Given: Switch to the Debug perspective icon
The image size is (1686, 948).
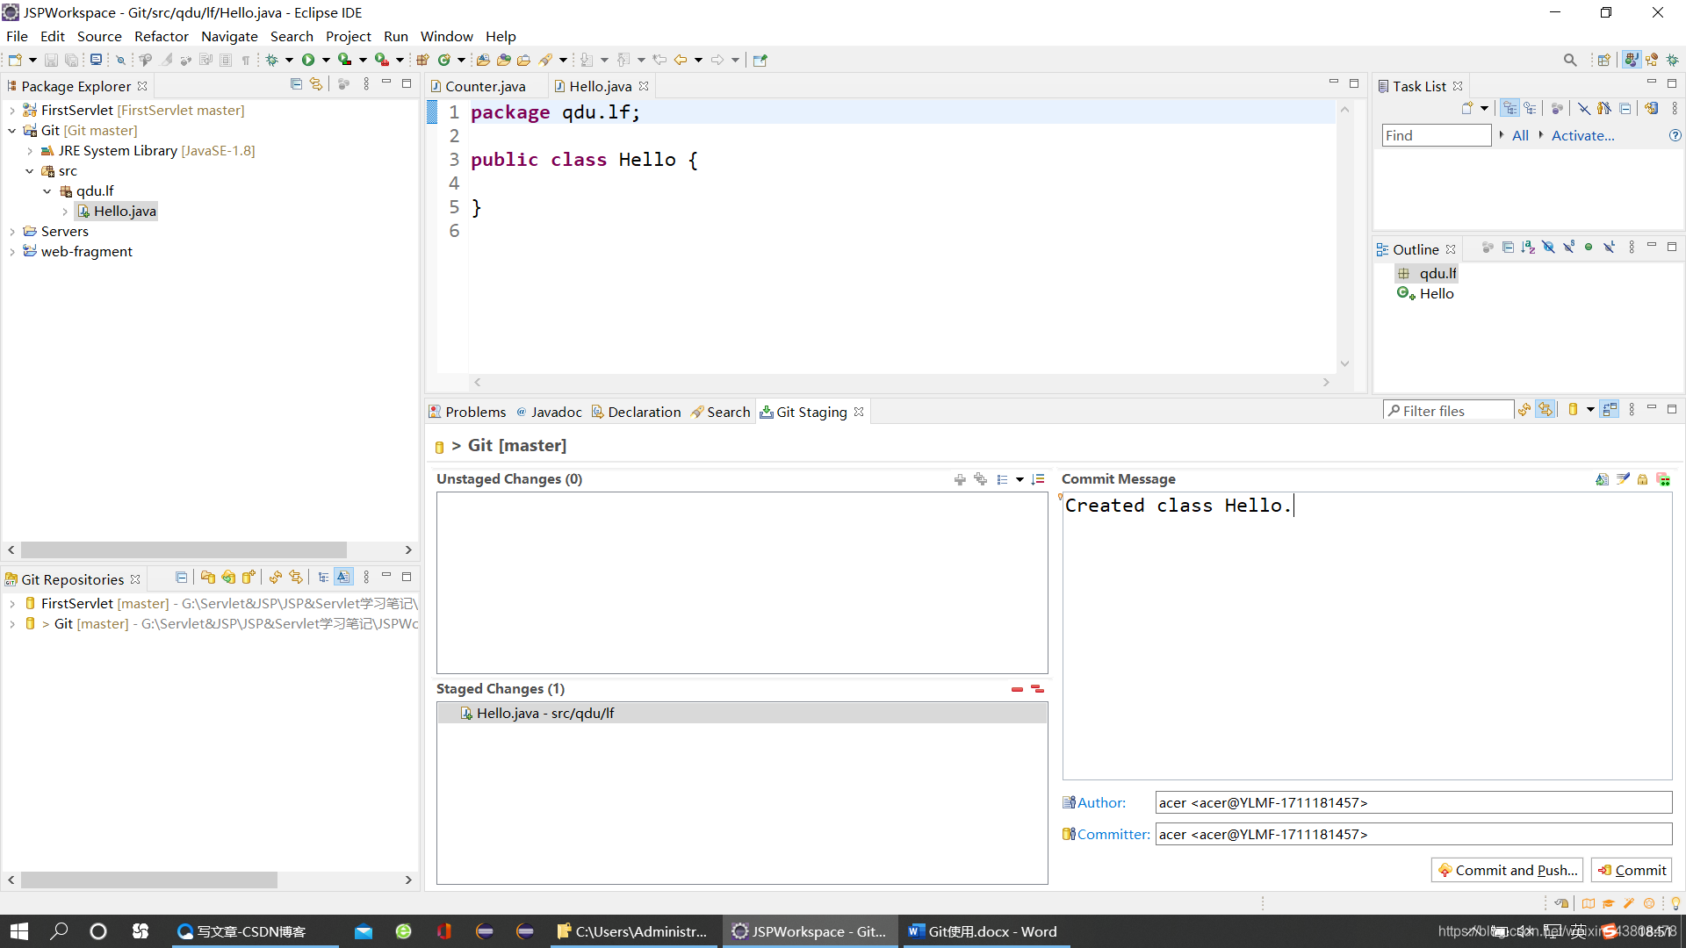Looking at the screenshot, I should point(1673,60).
